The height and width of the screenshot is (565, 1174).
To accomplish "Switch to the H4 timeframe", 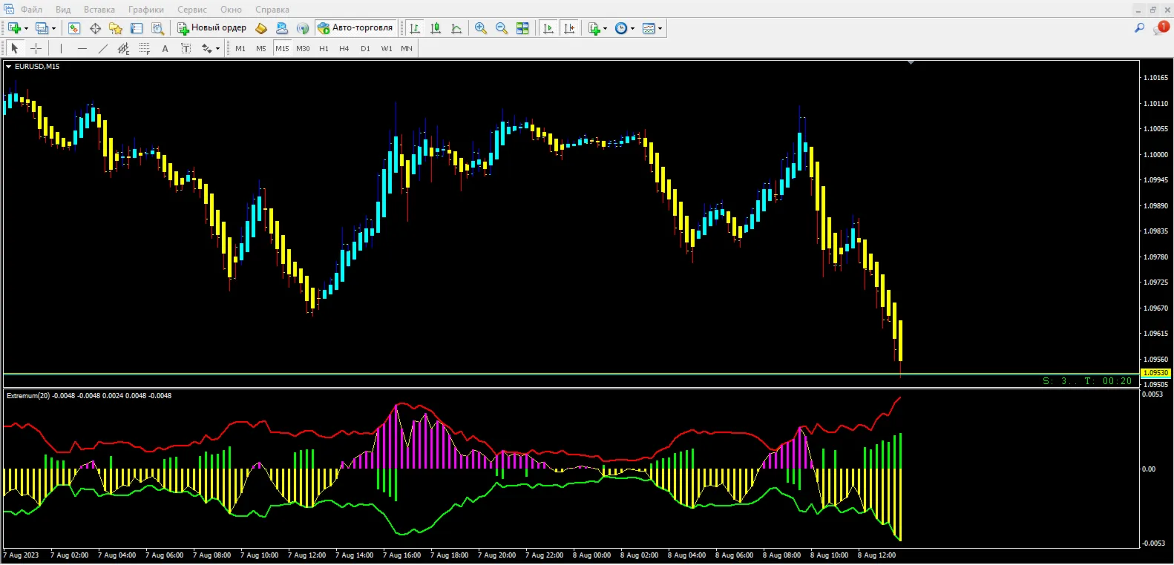I will click(x=344, y=48).
